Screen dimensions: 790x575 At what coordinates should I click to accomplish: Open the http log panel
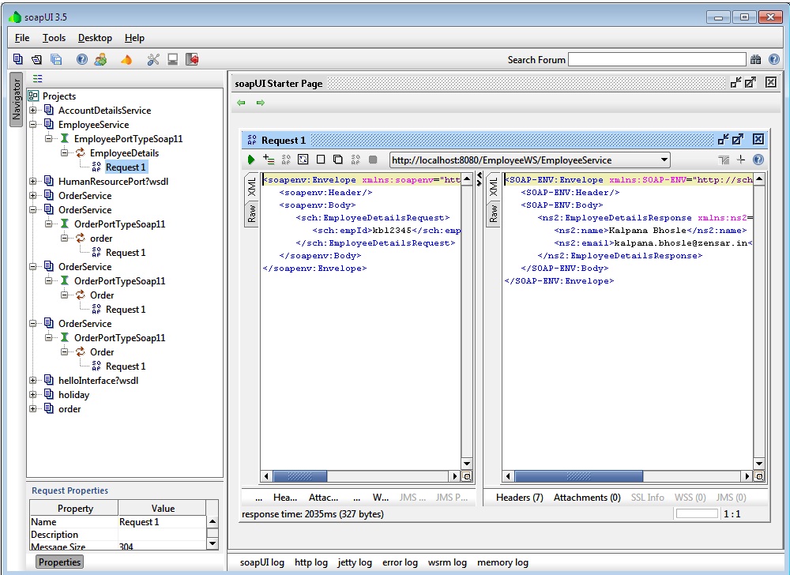click(x=310, y=562)
